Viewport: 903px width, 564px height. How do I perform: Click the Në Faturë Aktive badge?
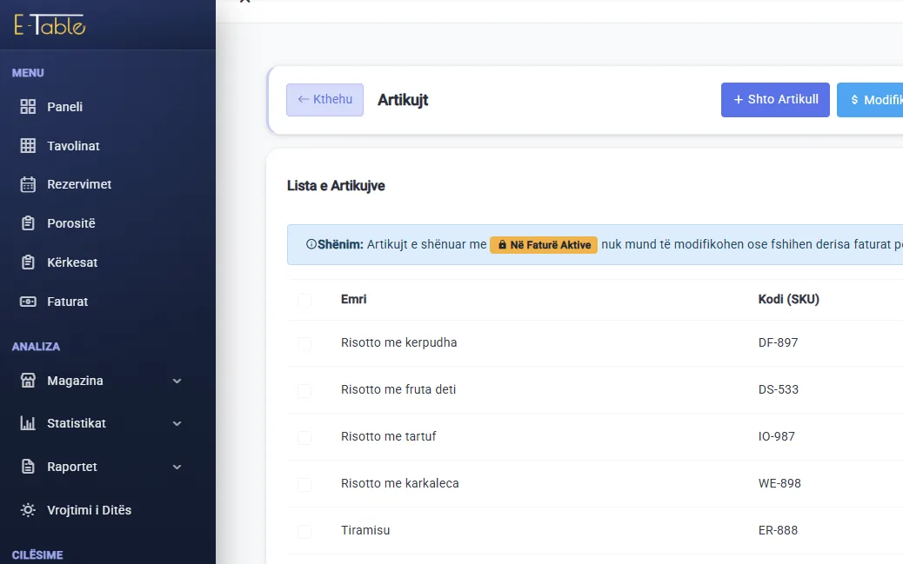[x=544, y=244]
